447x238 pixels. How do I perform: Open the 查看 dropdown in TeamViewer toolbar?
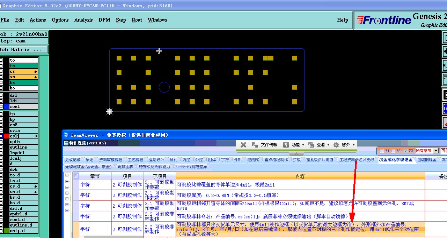tap(318, 145)
